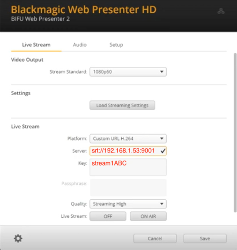Click the Blackmagic Web Presenter HD title

click(84, 10)
